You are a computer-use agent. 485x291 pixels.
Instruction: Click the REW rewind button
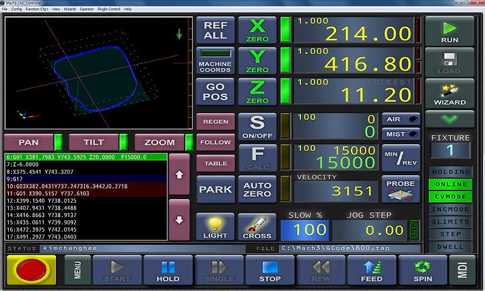321,270
